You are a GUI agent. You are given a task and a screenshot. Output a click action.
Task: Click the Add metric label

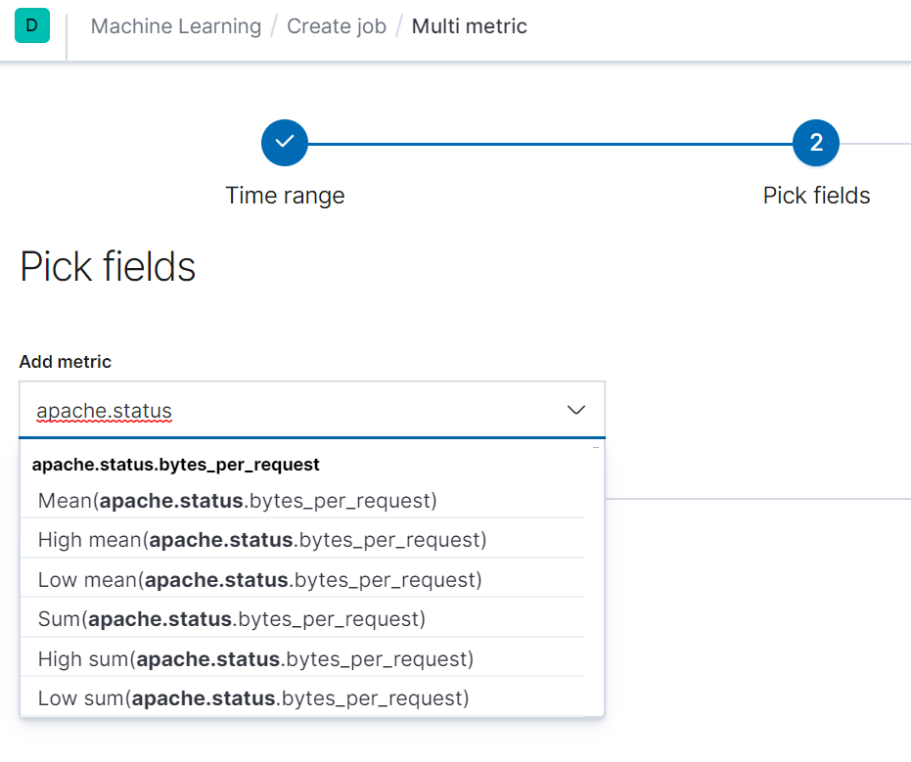(65, 362)
